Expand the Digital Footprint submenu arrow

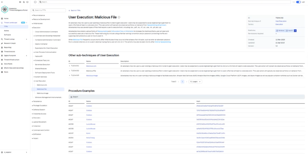click(x=26, y=56)
